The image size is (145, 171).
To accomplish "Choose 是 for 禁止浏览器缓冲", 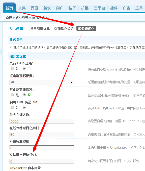I will 12,95.
